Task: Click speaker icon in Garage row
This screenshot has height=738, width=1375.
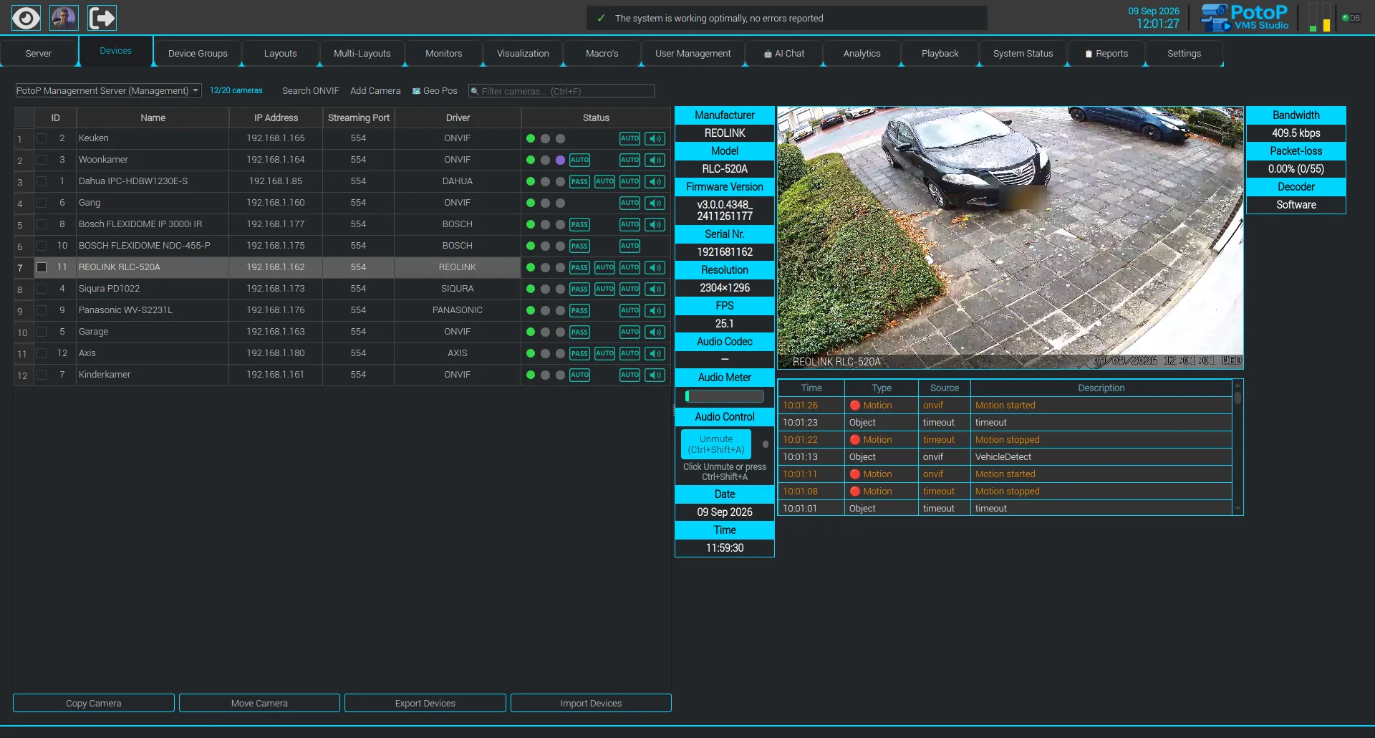Action: (655, 332)
